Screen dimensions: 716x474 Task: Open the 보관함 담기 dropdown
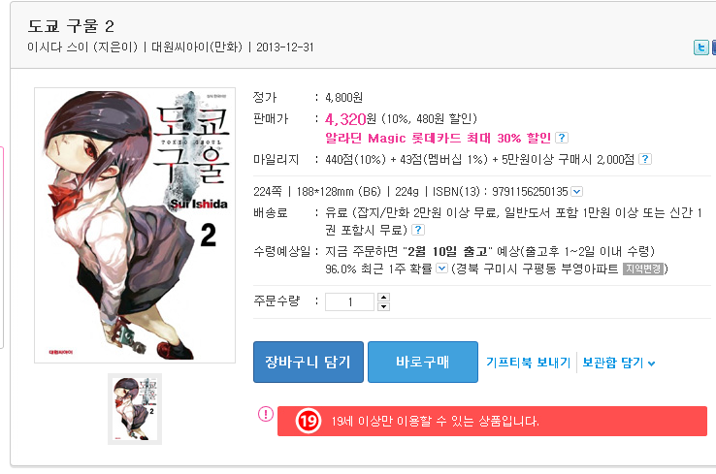[x=619, y=363]
